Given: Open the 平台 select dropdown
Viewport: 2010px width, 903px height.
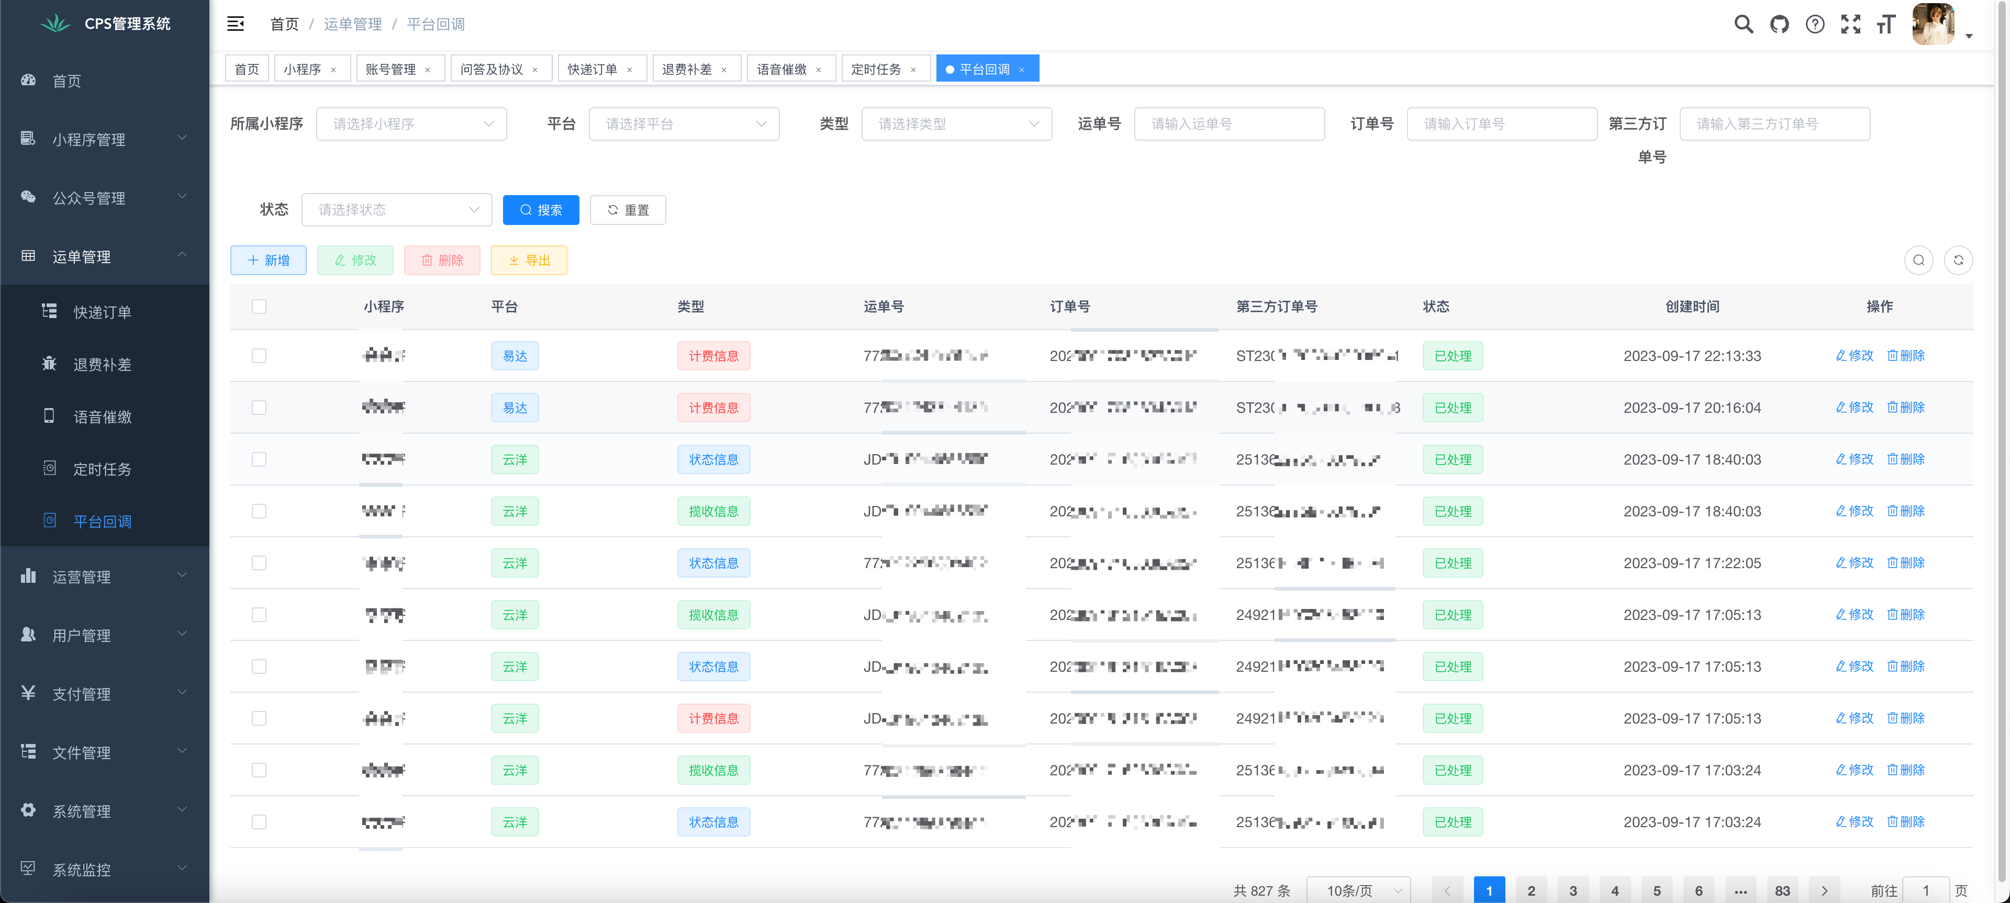Looking at the screenshot, I should coord(684,124).
